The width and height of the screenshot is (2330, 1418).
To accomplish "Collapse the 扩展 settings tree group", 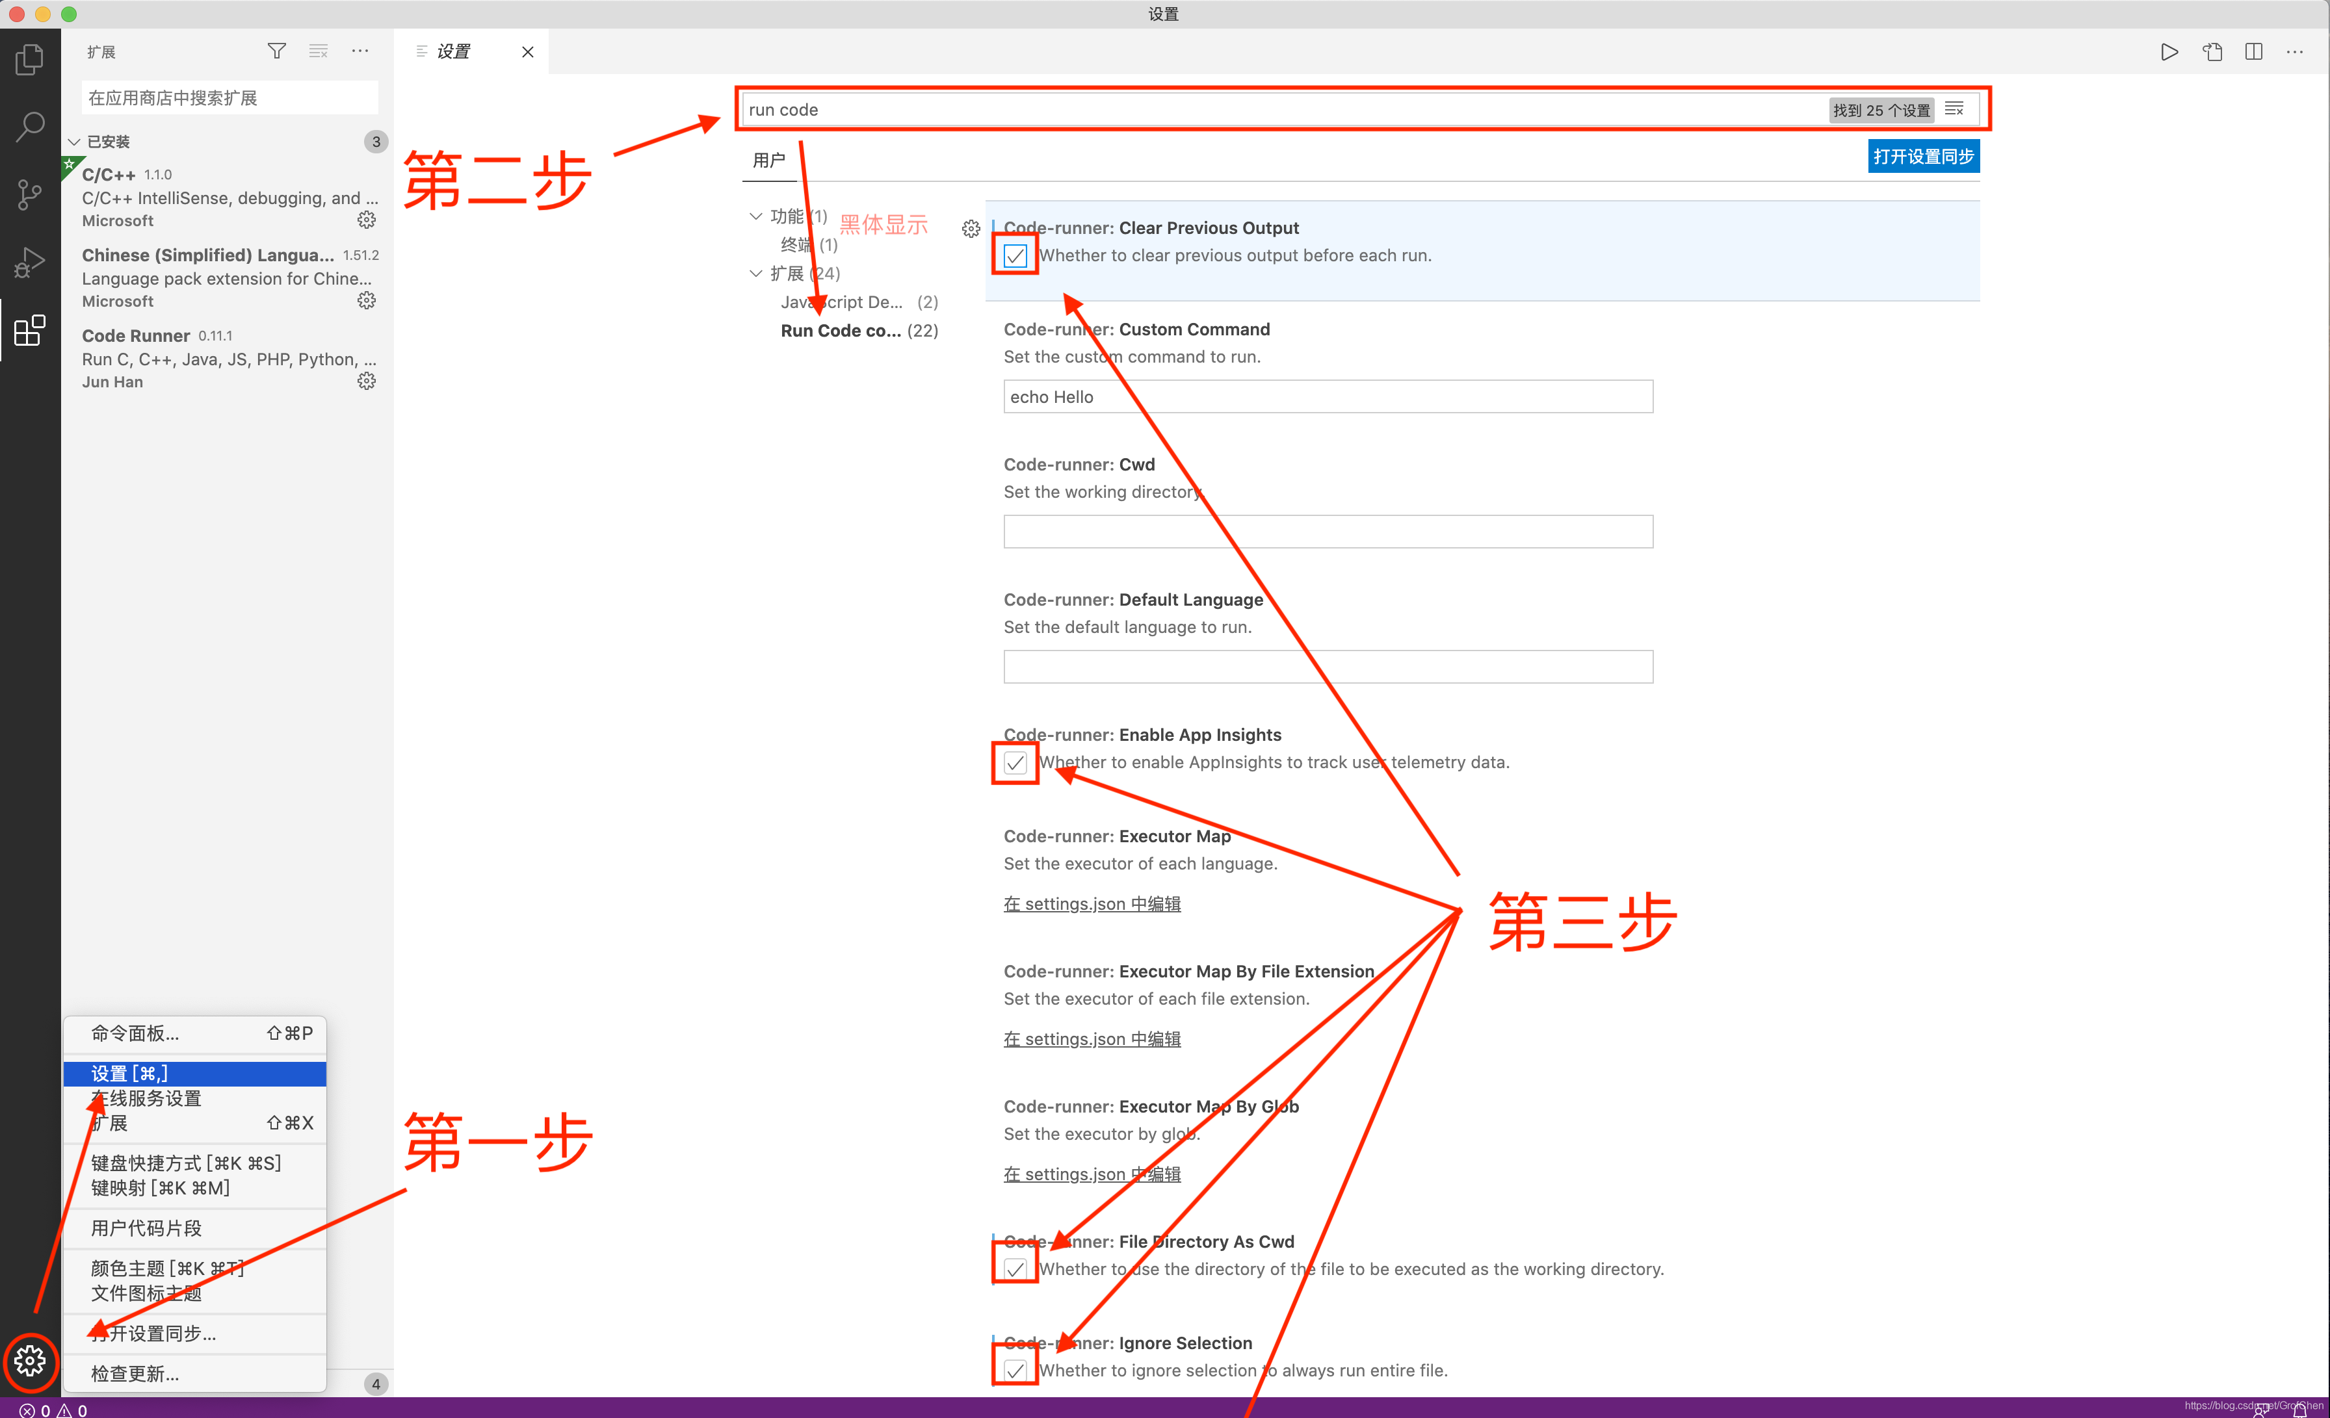I will point(755,273).
